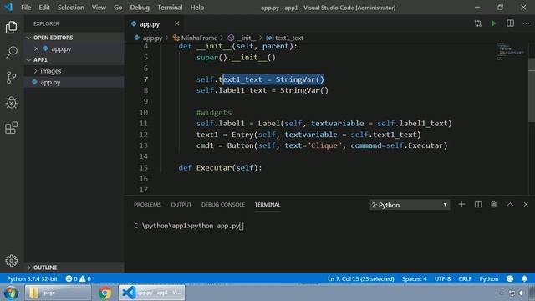
Task: Switch to the Debug Console tab
Action: pos(223,204)
